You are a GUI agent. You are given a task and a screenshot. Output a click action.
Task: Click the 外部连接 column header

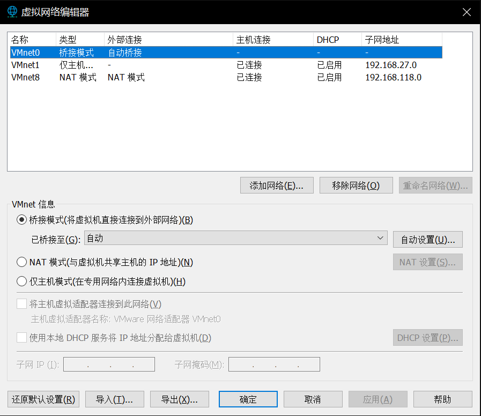168,40
